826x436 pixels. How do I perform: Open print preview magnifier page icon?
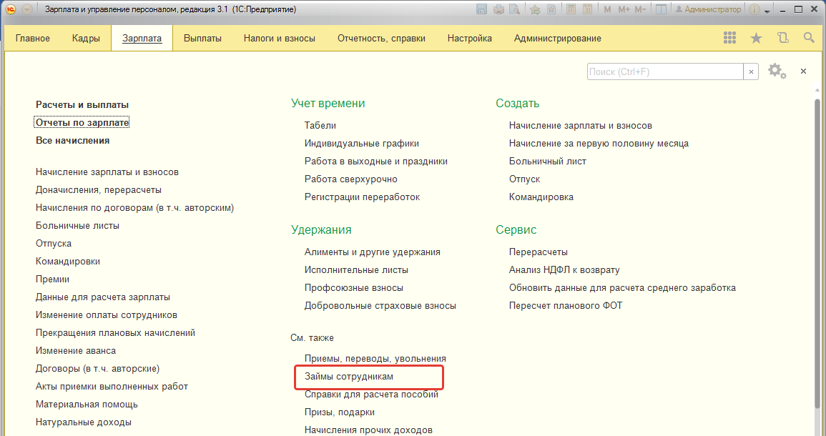click(514, 9)
